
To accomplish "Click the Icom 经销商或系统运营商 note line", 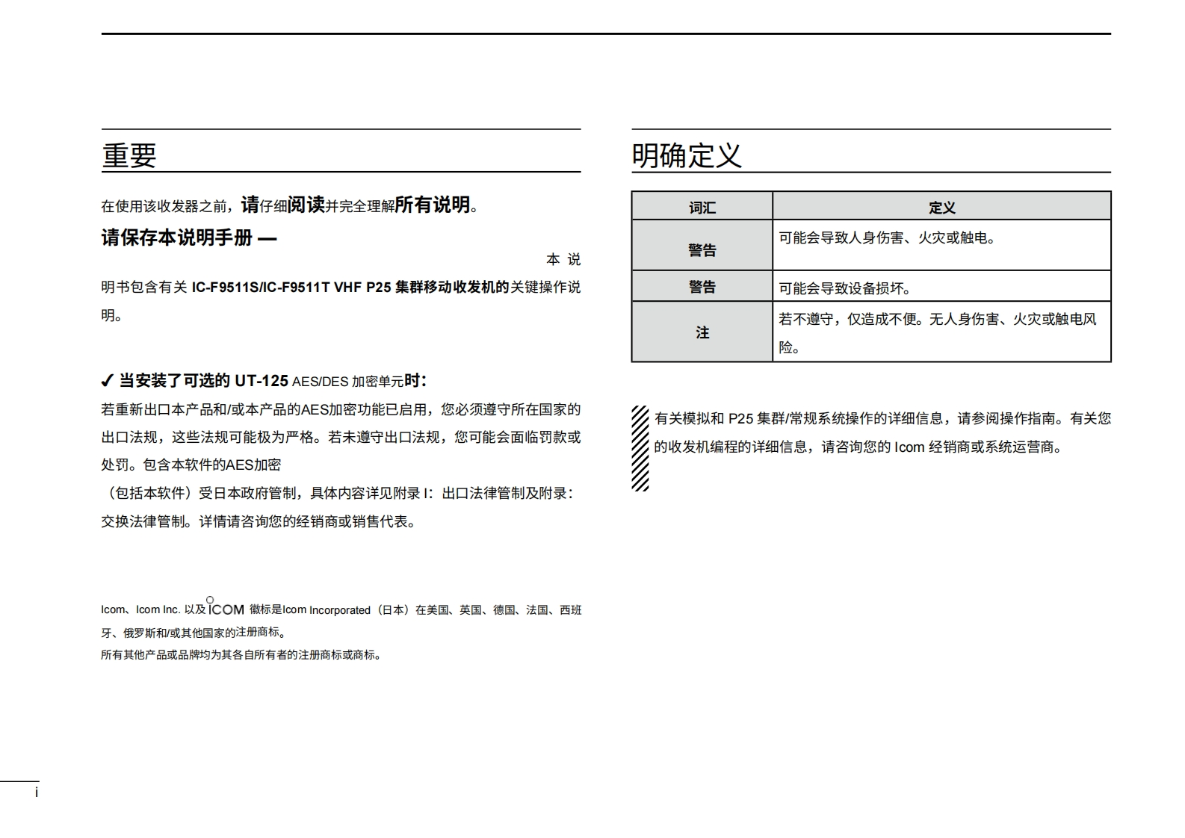I will 858,447.
